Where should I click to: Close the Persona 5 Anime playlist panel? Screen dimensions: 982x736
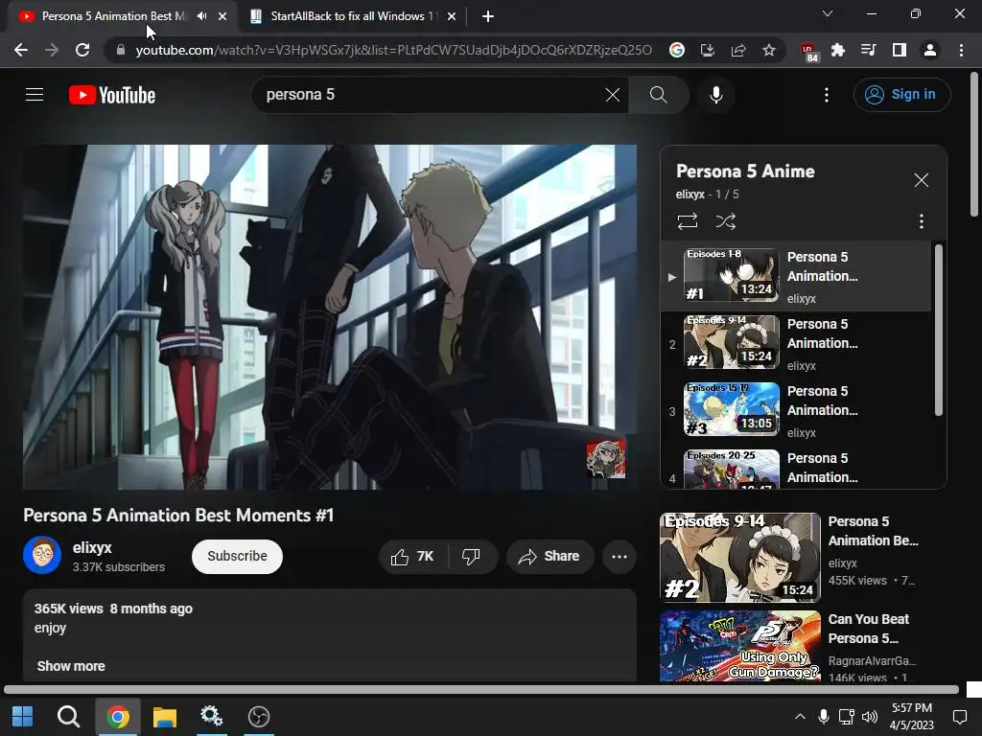921,180
